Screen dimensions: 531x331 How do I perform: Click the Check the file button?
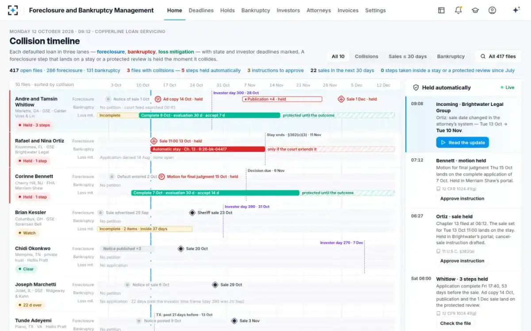[455, 323]
